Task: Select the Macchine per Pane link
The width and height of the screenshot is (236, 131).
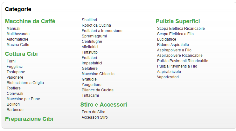Action: (23, 99)
